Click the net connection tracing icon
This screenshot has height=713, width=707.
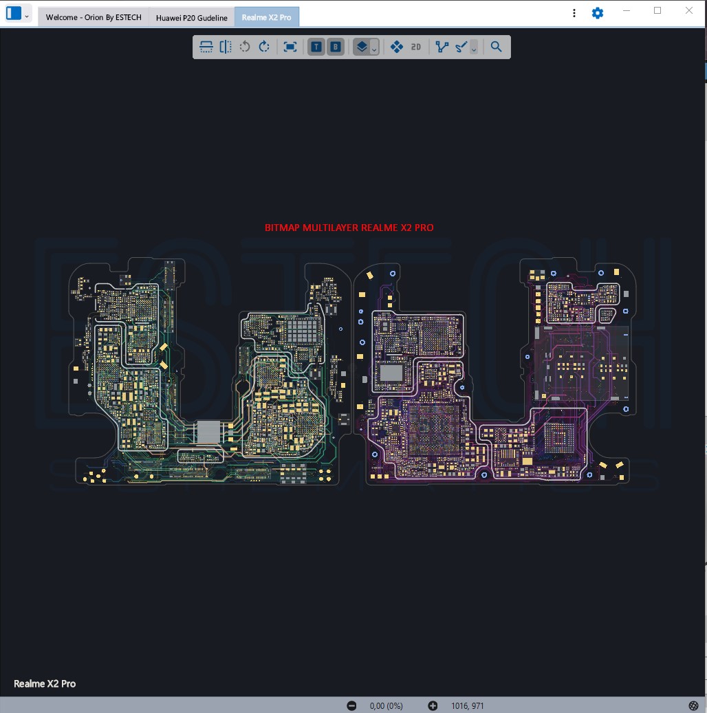442,47
